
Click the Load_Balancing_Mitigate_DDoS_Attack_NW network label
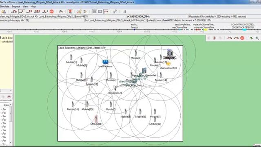coord(82,48)
